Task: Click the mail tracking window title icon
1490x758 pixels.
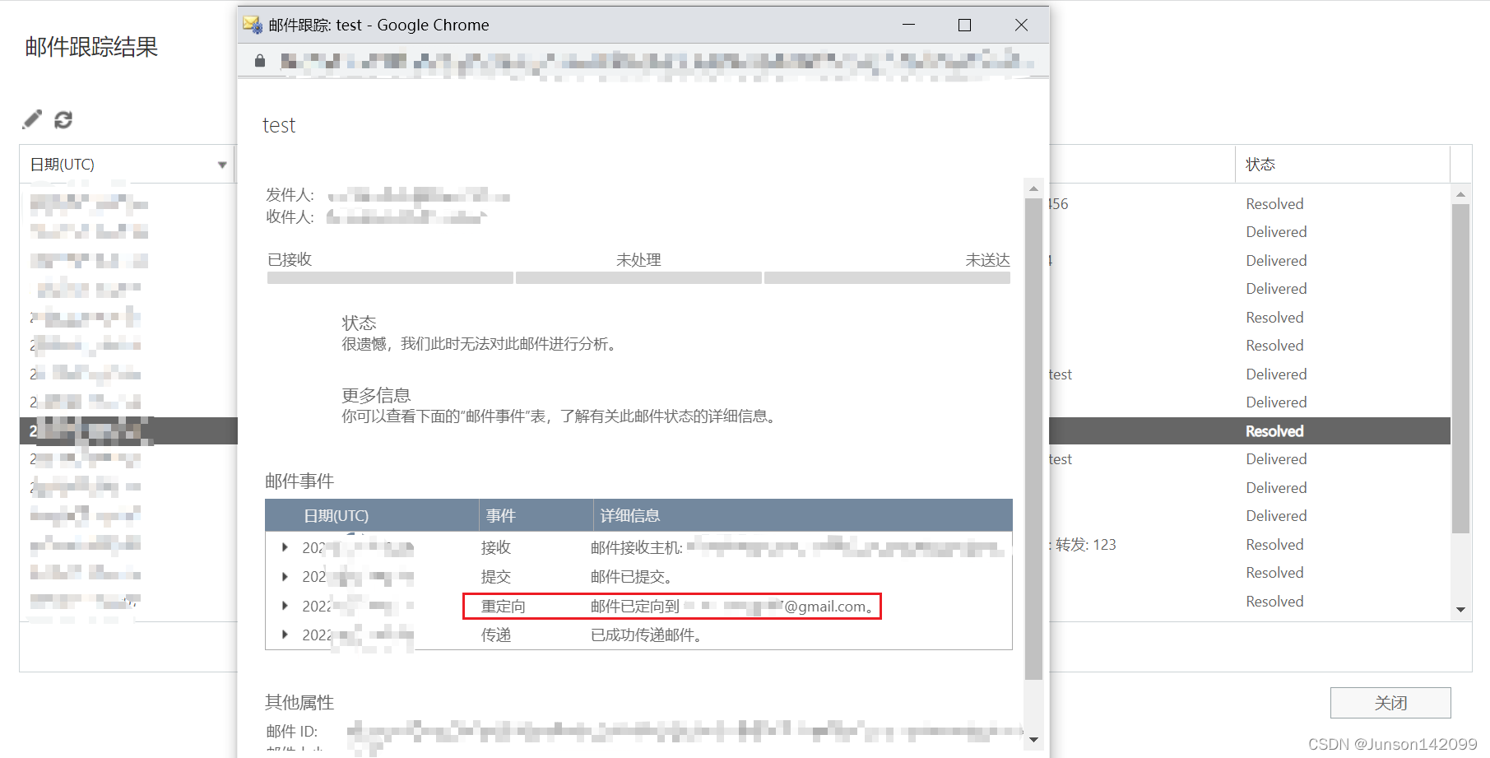Action: pyautogui.click(x=253, y=25)
